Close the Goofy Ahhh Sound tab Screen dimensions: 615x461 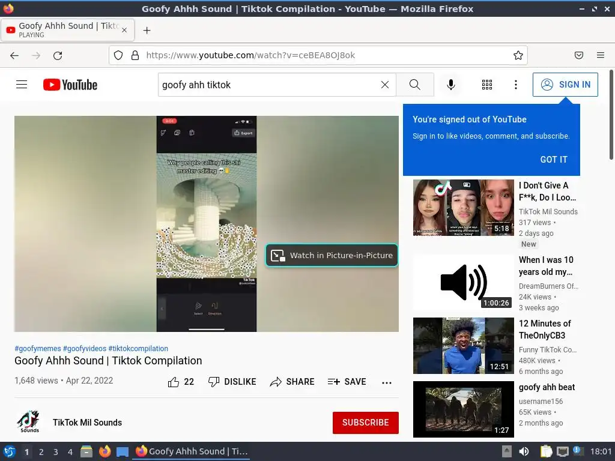tap(124, 30)
